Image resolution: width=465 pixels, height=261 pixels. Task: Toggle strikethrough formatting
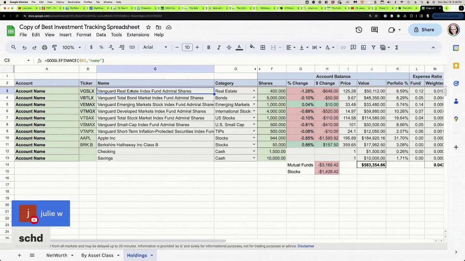coord(229,47)
